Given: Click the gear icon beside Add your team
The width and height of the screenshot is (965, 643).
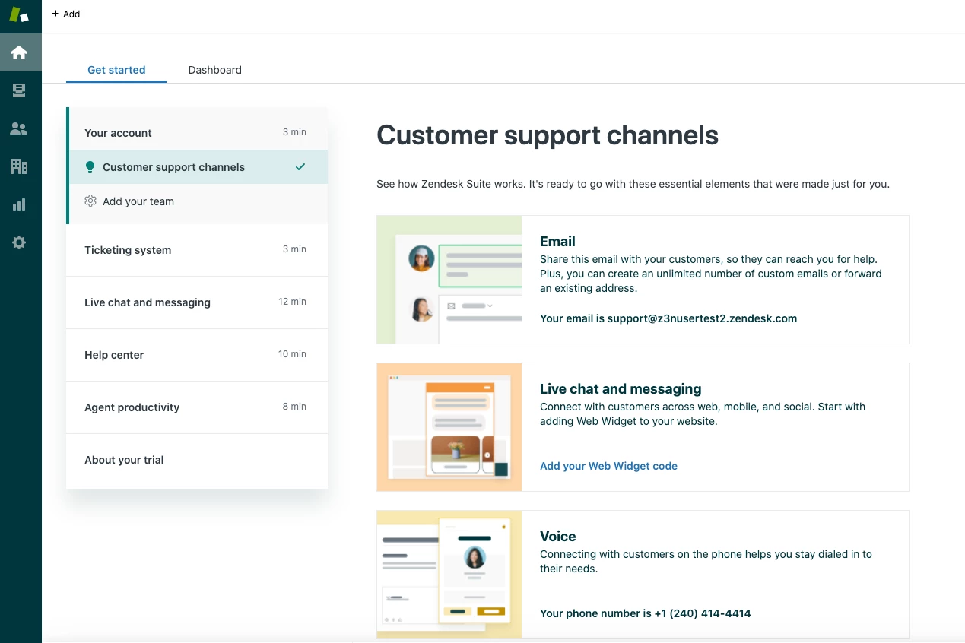Looking at the screenshot, I should pos(90,201).
